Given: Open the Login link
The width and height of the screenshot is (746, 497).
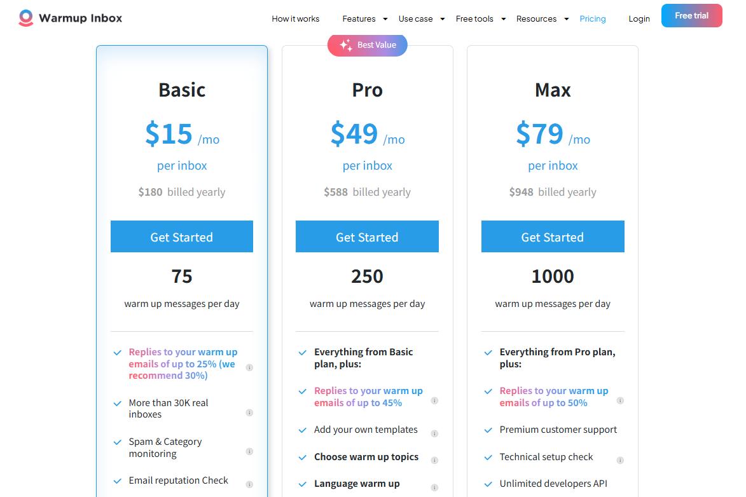Looking at the screenshot, I should point(639,19).
